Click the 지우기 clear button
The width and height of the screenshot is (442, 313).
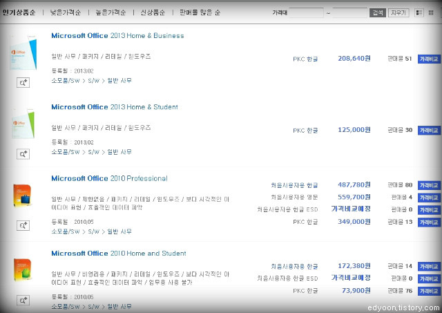(398, 12)
